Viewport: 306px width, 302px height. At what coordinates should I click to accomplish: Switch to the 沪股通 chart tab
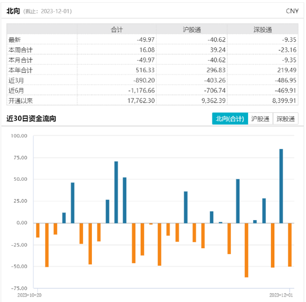pyautogui.click(x=260, y=118)
